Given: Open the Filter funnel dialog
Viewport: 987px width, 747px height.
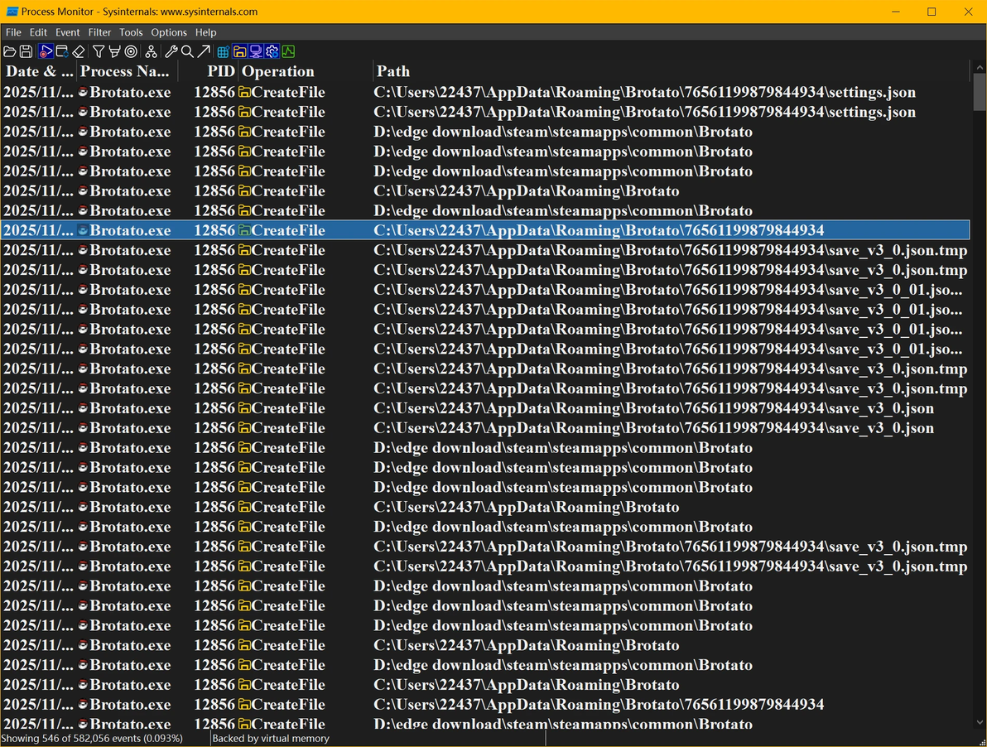Looking at the screenshot, I should pyautogui.click(x=99, y=51).
